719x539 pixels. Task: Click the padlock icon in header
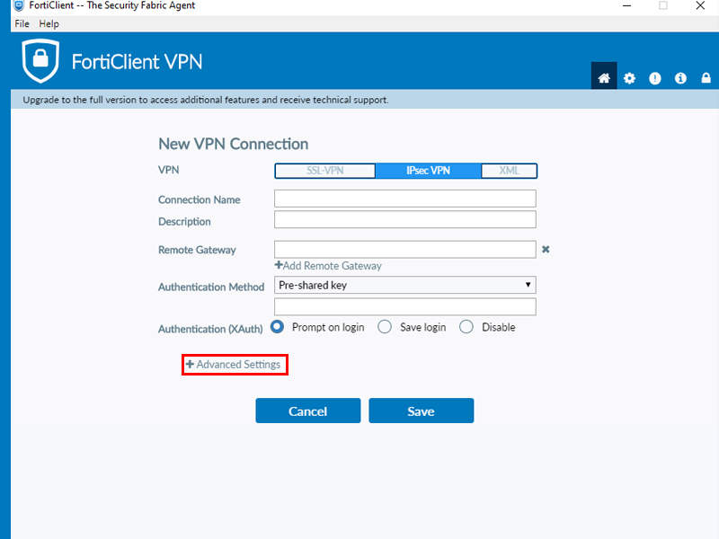coord(706,78)
